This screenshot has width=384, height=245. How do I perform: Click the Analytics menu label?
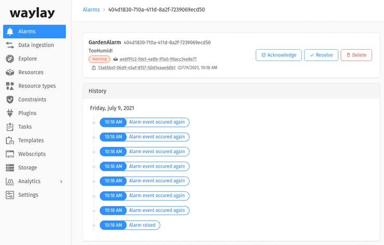[29, 181]
